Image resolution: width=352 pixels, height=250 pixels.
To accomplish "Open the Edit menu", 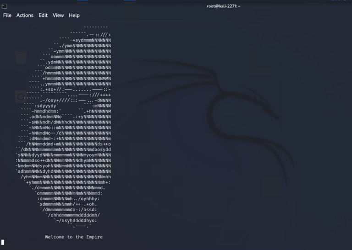I will [x=43, y=15].
